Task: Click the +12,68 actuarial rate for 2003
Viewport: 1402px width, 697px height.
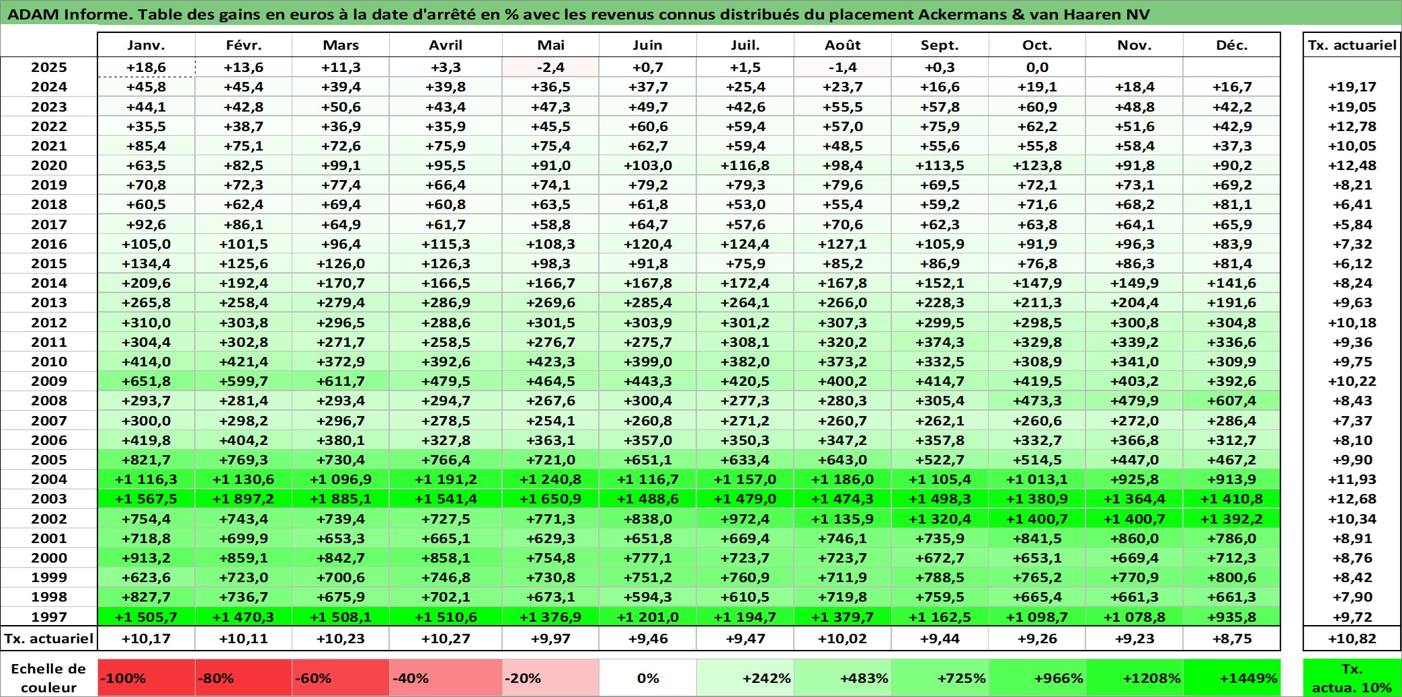Action: tap(1352, 499)
